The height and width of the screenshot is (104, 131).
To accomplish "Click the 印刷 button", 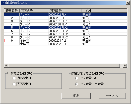I will pos(76,96).
